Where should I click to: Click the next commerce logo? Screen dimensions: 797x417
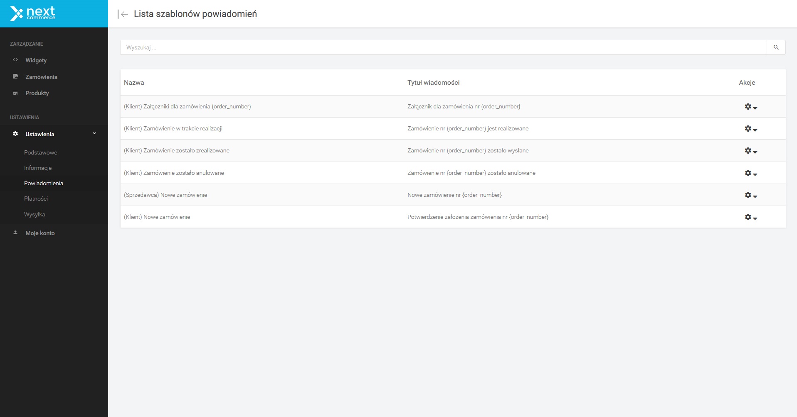(x=33, y=14)
